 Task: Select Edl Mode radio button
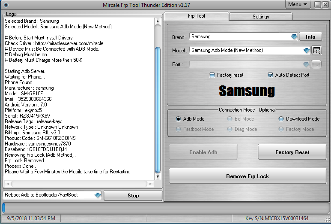230,119
